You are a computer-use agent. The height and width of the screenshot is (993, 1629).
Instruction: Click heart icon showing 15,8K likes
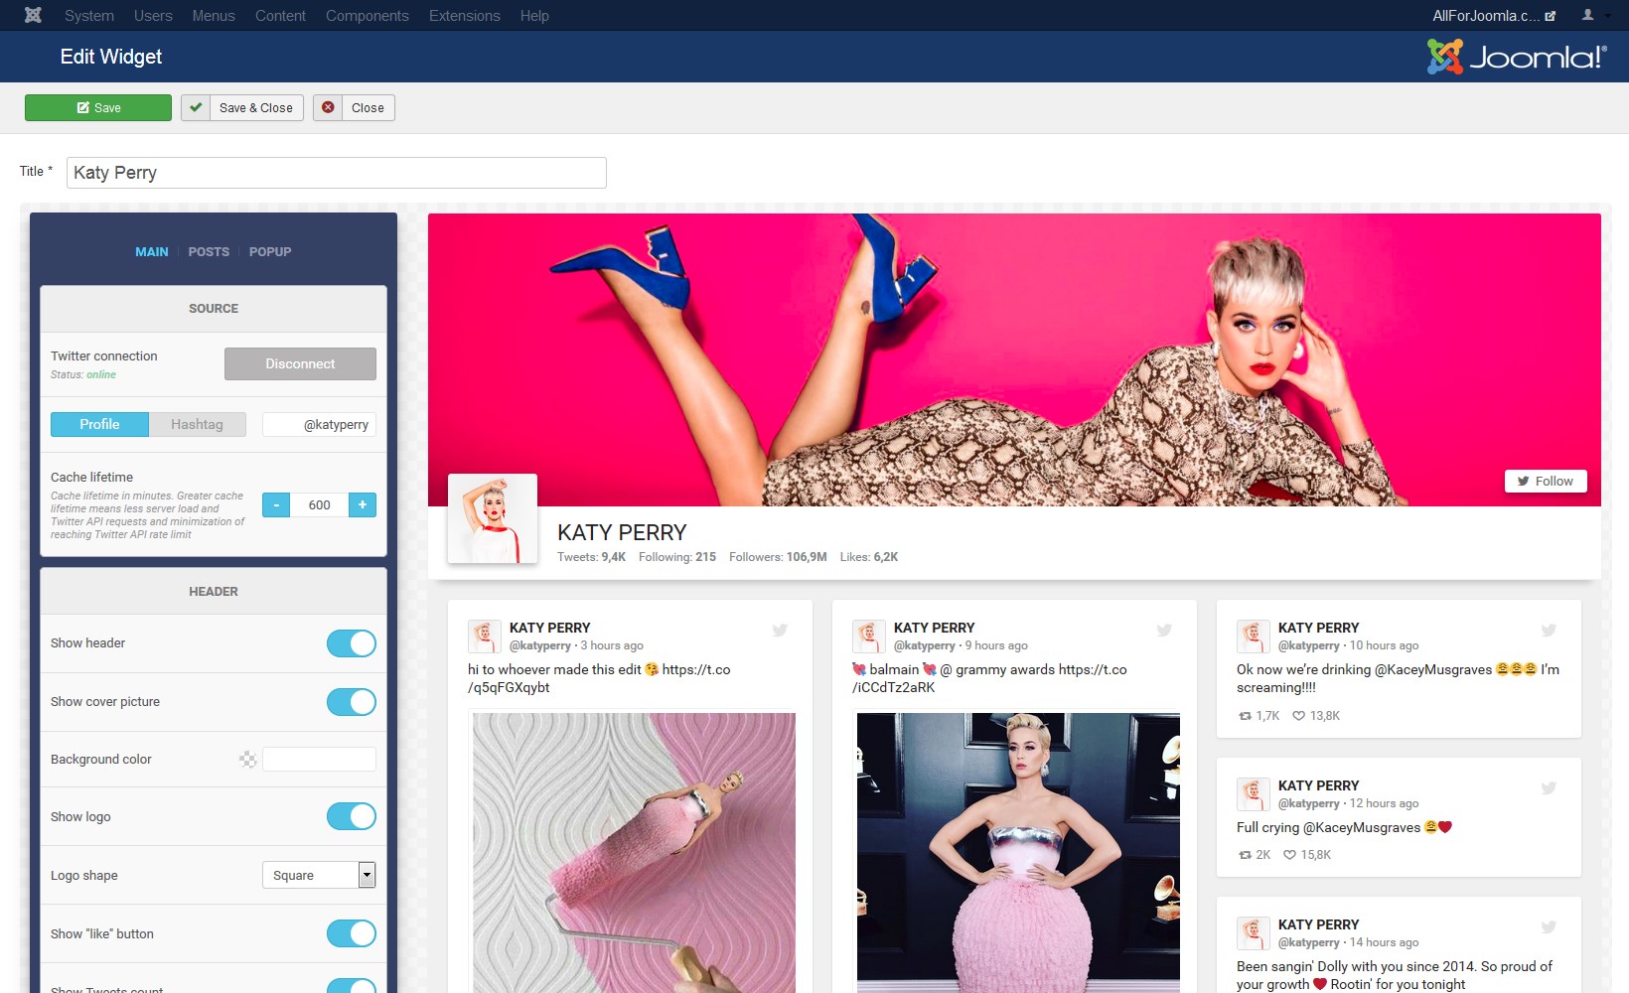1289,855
